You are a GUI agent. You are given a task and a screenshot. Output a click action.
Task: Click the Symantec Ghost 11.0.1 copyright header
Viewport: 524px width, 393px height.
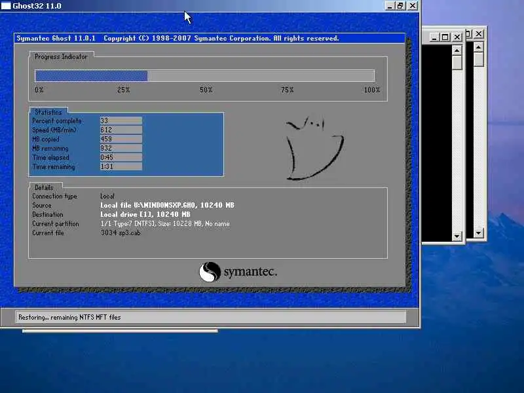click(178, 39)
